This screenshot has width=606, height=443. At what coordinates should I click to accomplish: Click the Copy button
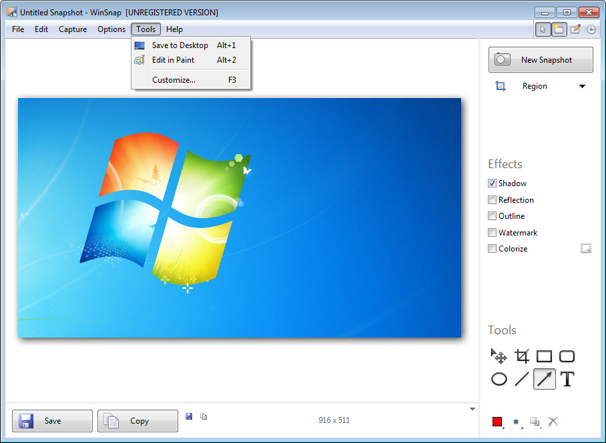(137, 421)
